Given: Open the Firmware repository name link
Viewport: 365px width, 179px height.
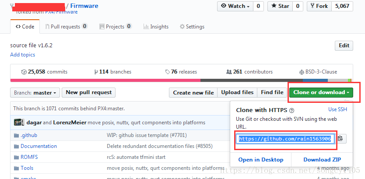Looking at the screenshot, I should point(84,6).
